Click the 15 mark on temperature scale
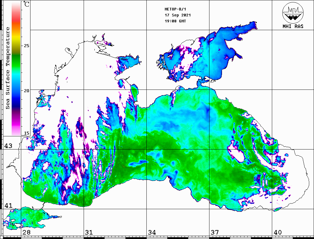This screenshot has width=314, height=239. coord(27,133)
